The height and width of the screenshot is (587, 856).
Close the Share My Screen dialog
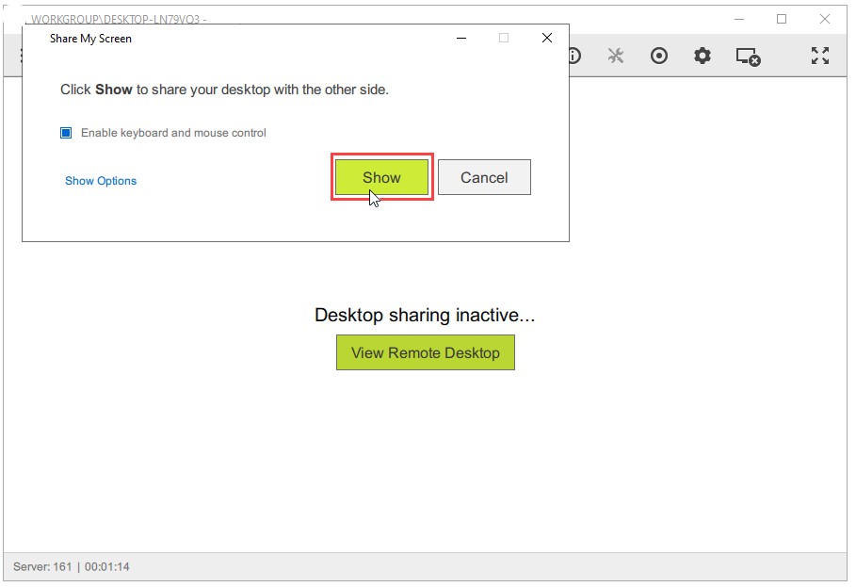click(546, 38)
